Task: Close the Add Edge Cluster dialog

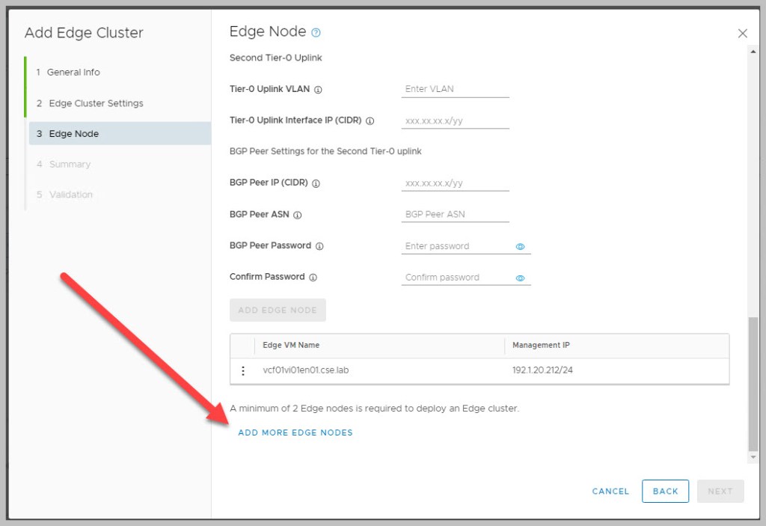Action: click(x=742, y=34)
